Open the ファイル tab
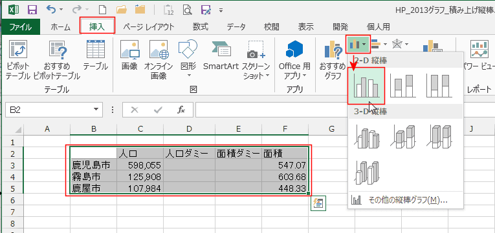 coord(21,27)
